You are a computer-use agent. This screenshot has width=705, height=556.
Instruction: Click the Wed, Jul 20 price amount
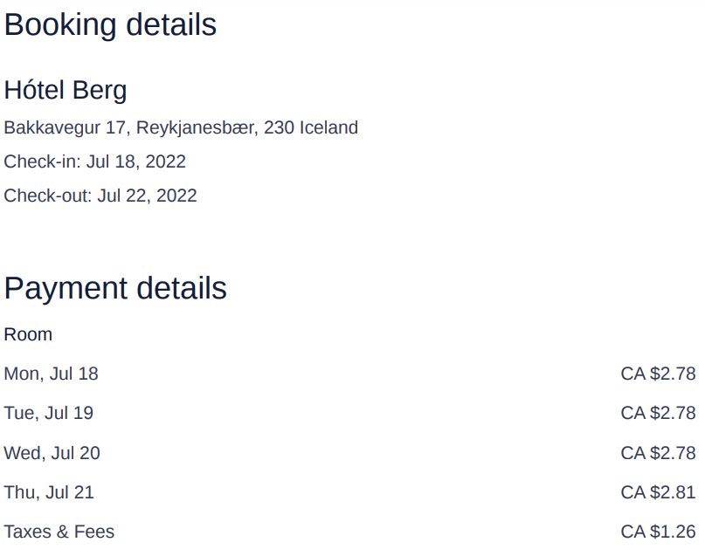pos(658,453)
